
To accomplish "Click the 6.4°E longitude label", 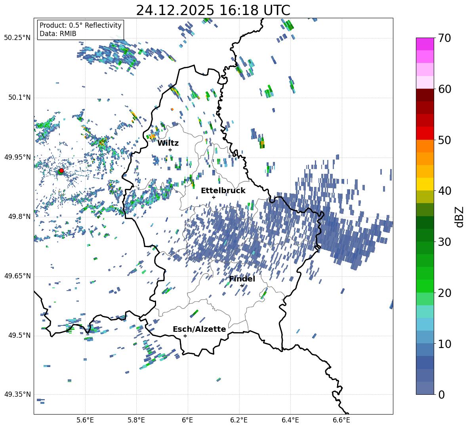I will coord(290,420).
